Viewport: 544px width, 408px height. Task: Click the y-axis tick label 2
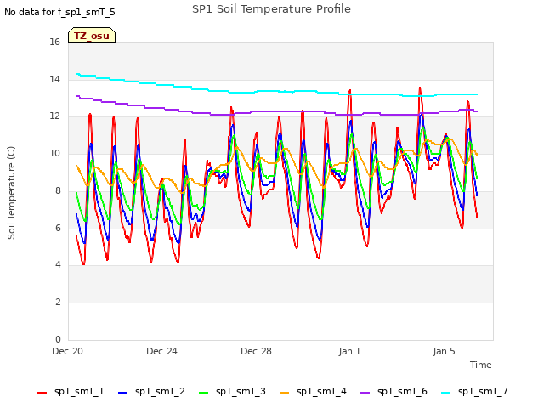pyautogui.click(x=58, y=303)
